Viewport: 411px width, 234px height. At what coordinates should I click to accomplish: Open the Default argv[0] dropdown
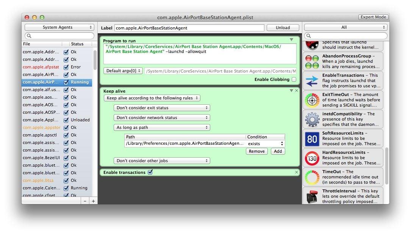[x=123, y=71]
